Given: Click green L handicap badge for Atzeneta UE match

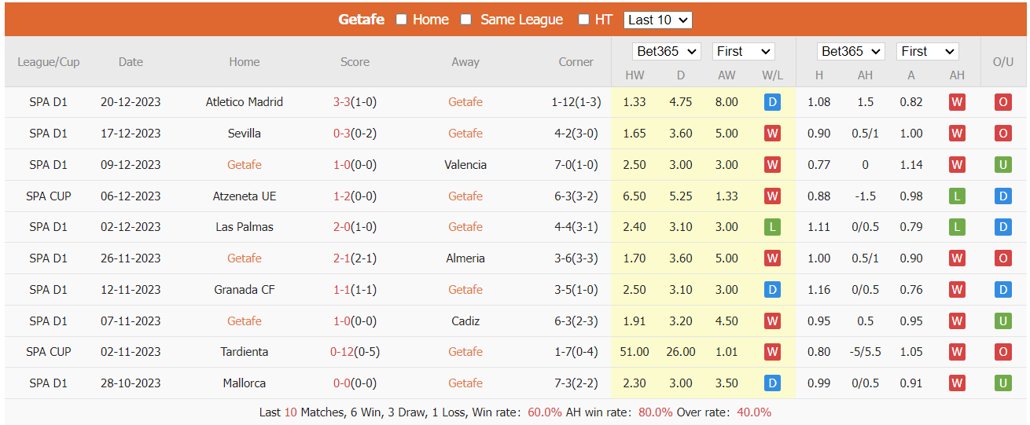Looking at the screenshot, I should tap(957, 196).
